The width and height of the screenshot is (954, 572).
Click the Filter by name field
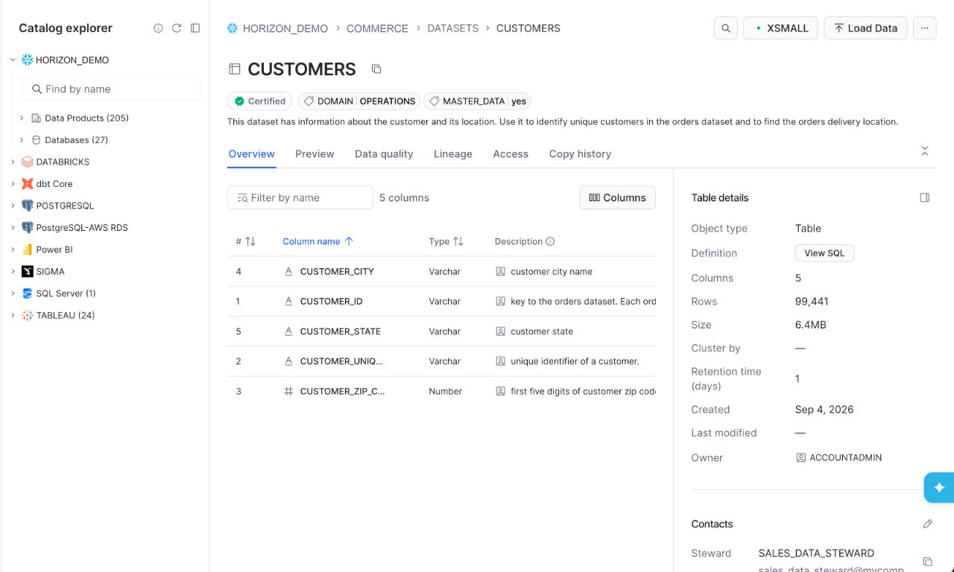pyautogui.click(x=300, y=197)
